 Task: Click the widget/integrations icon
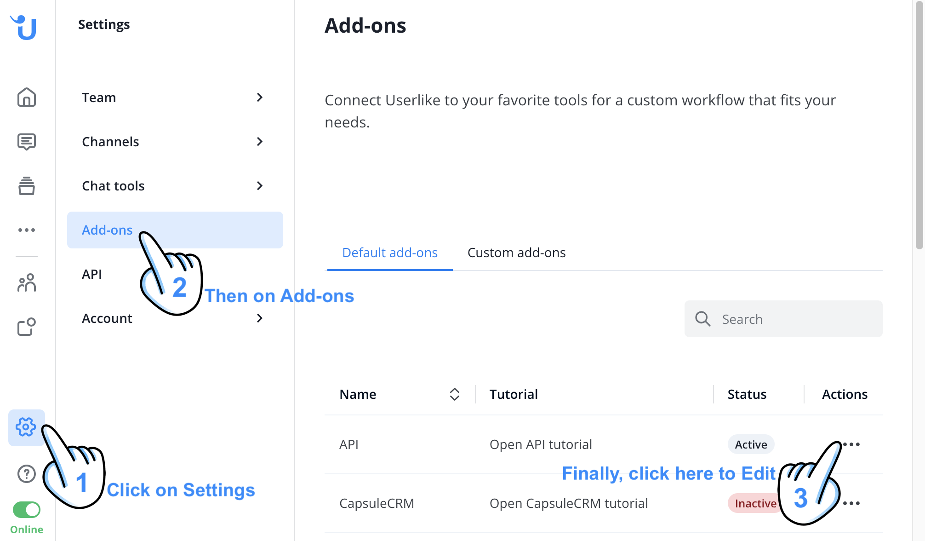tap(25, 327)
